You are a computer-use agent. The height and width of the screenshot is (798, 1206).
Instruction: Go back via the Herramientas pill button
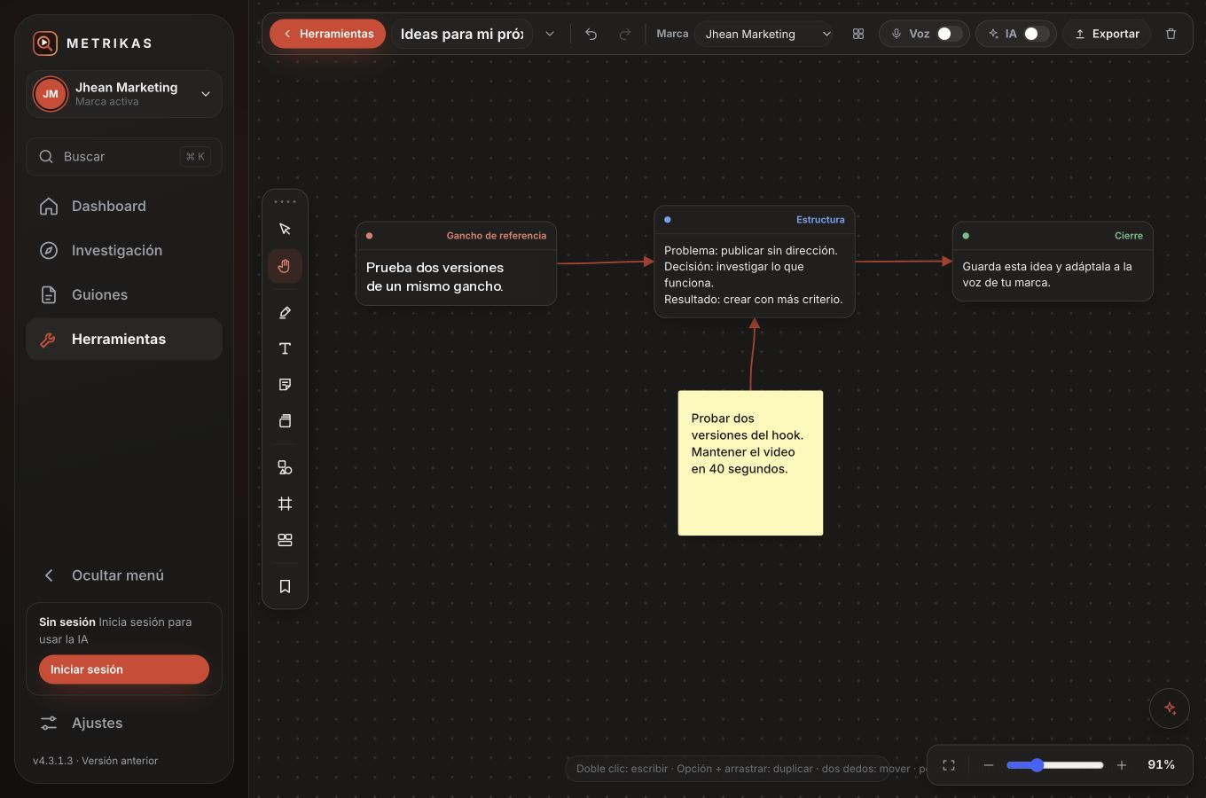click(328, 34)
